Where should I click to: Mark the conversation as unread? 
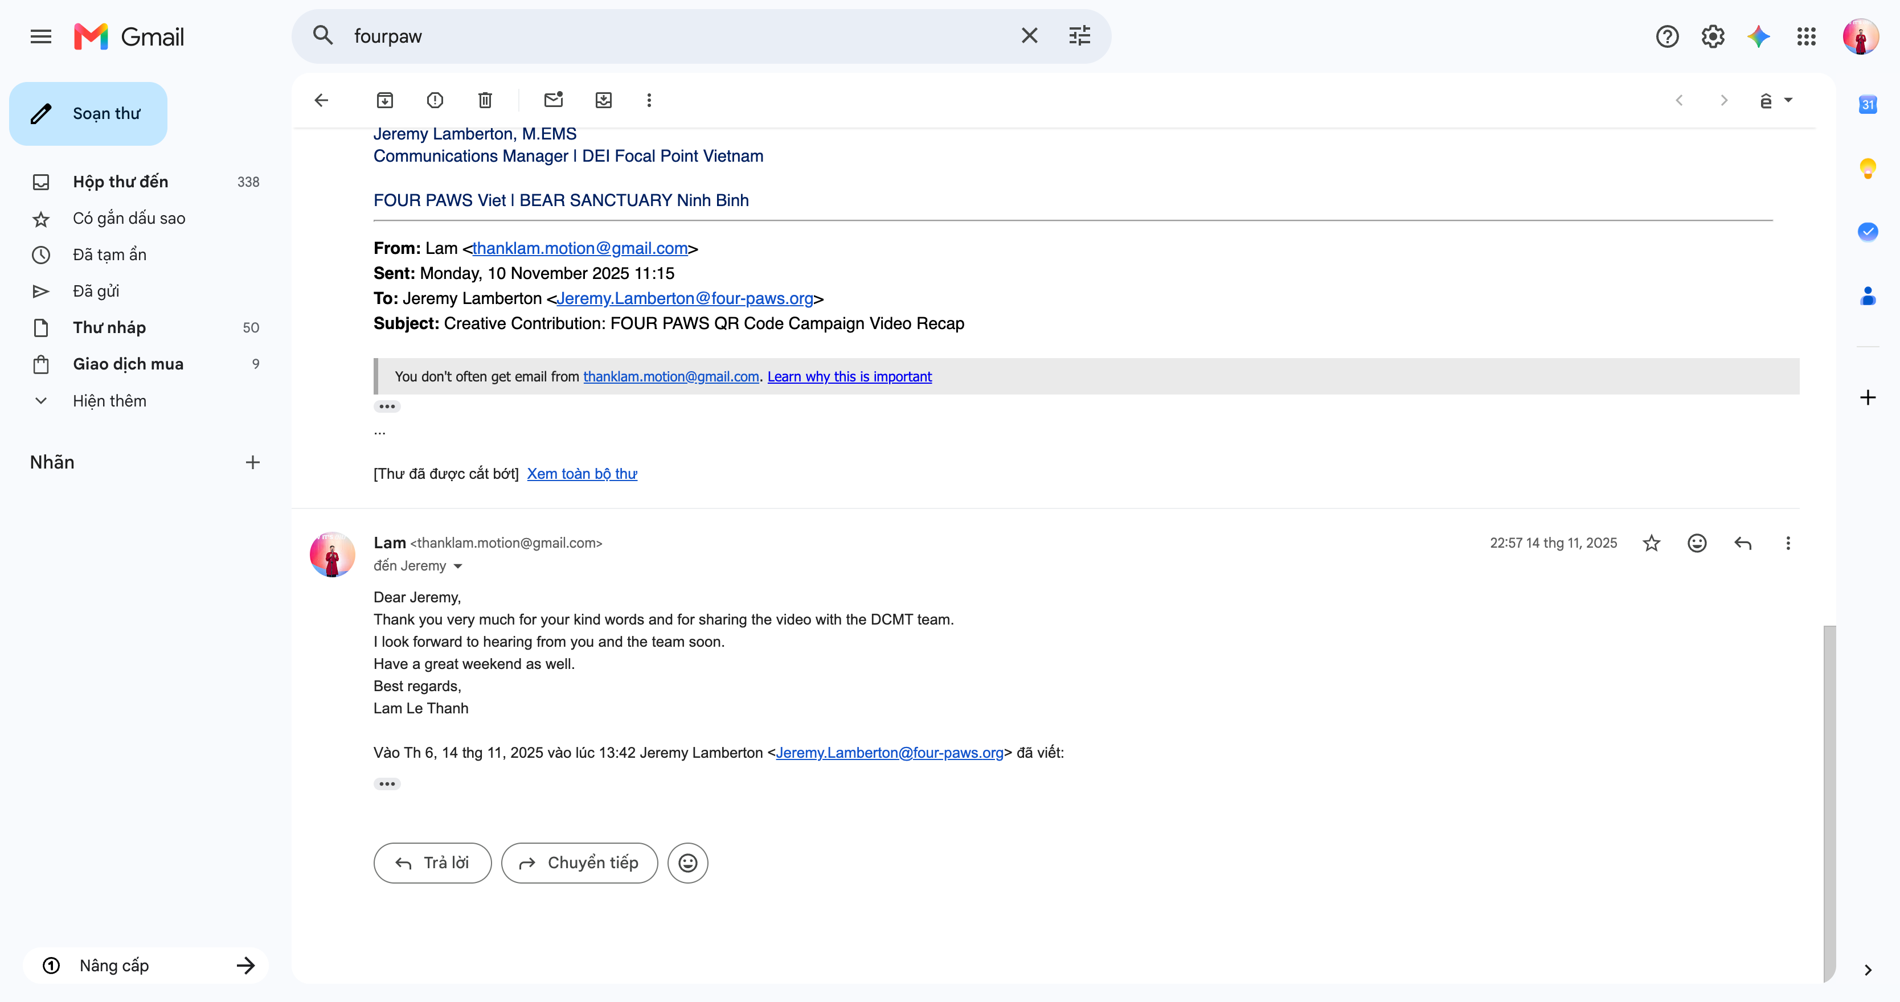coord(553,100)
